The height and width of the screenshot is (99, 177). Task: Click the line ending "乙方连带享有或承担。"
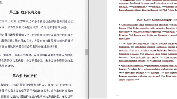tap(34, 27)
